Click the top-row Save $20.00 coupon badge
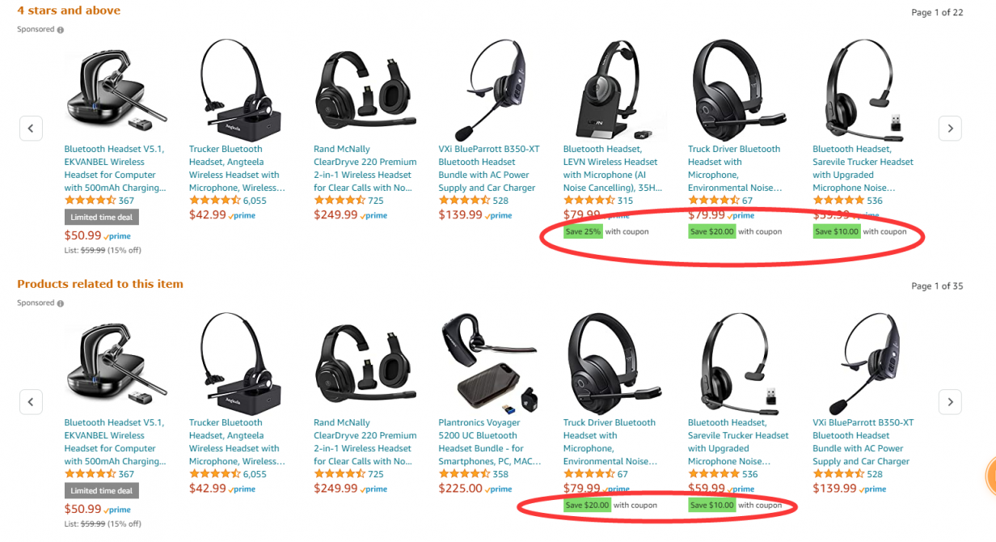This screenshot has height=542, width=996. pos(711,231)
